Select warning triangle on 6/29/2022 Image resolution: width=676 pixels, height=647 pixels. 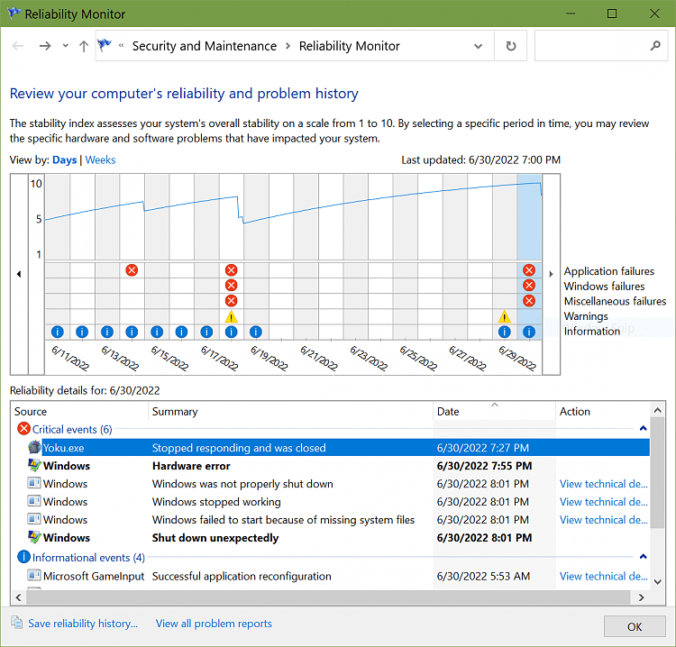coord(505,317)
